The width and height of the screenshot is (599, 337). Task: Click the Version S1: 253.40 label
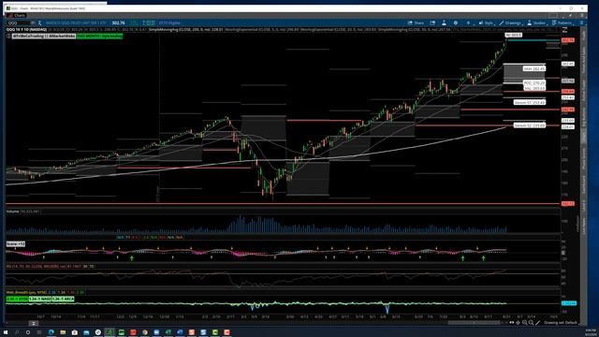[529, 102]
